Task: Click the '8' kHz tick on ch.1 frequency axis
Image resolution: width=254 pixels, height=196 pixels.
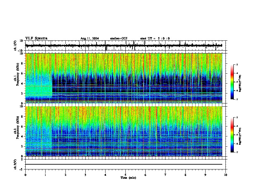Action: click(22, 63)
